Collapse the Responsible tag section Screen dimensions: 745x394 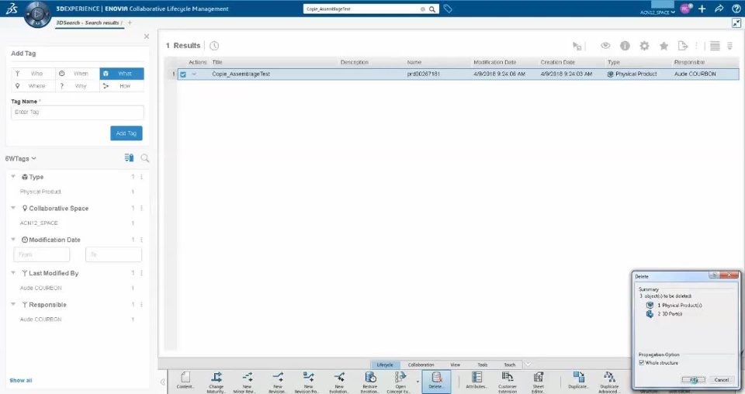pos(13,304)
